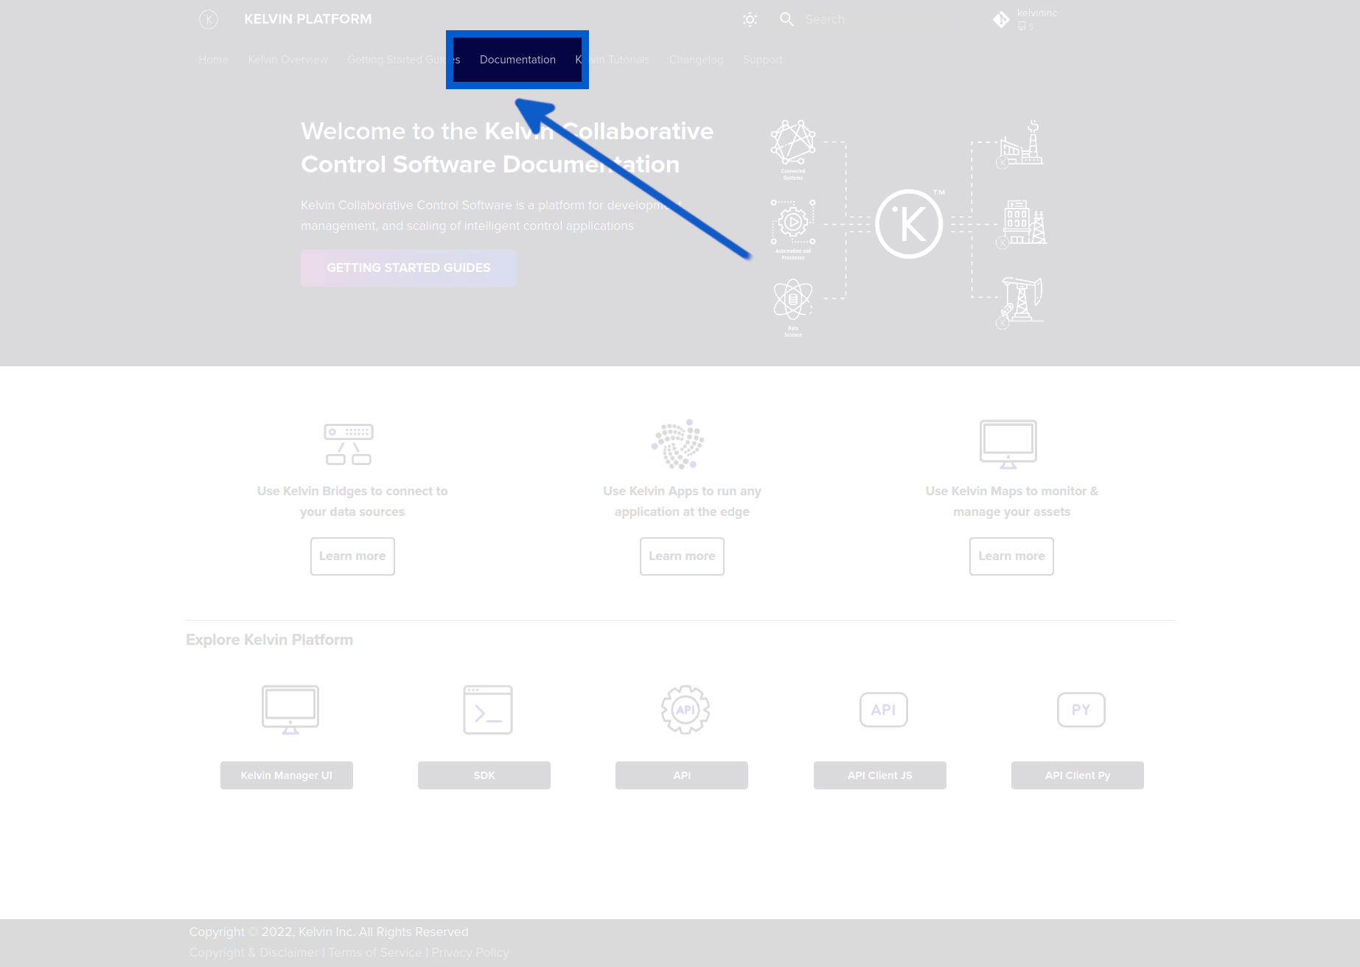Click the API Client JS icon

pyautogui.click(x=882, y=709)
